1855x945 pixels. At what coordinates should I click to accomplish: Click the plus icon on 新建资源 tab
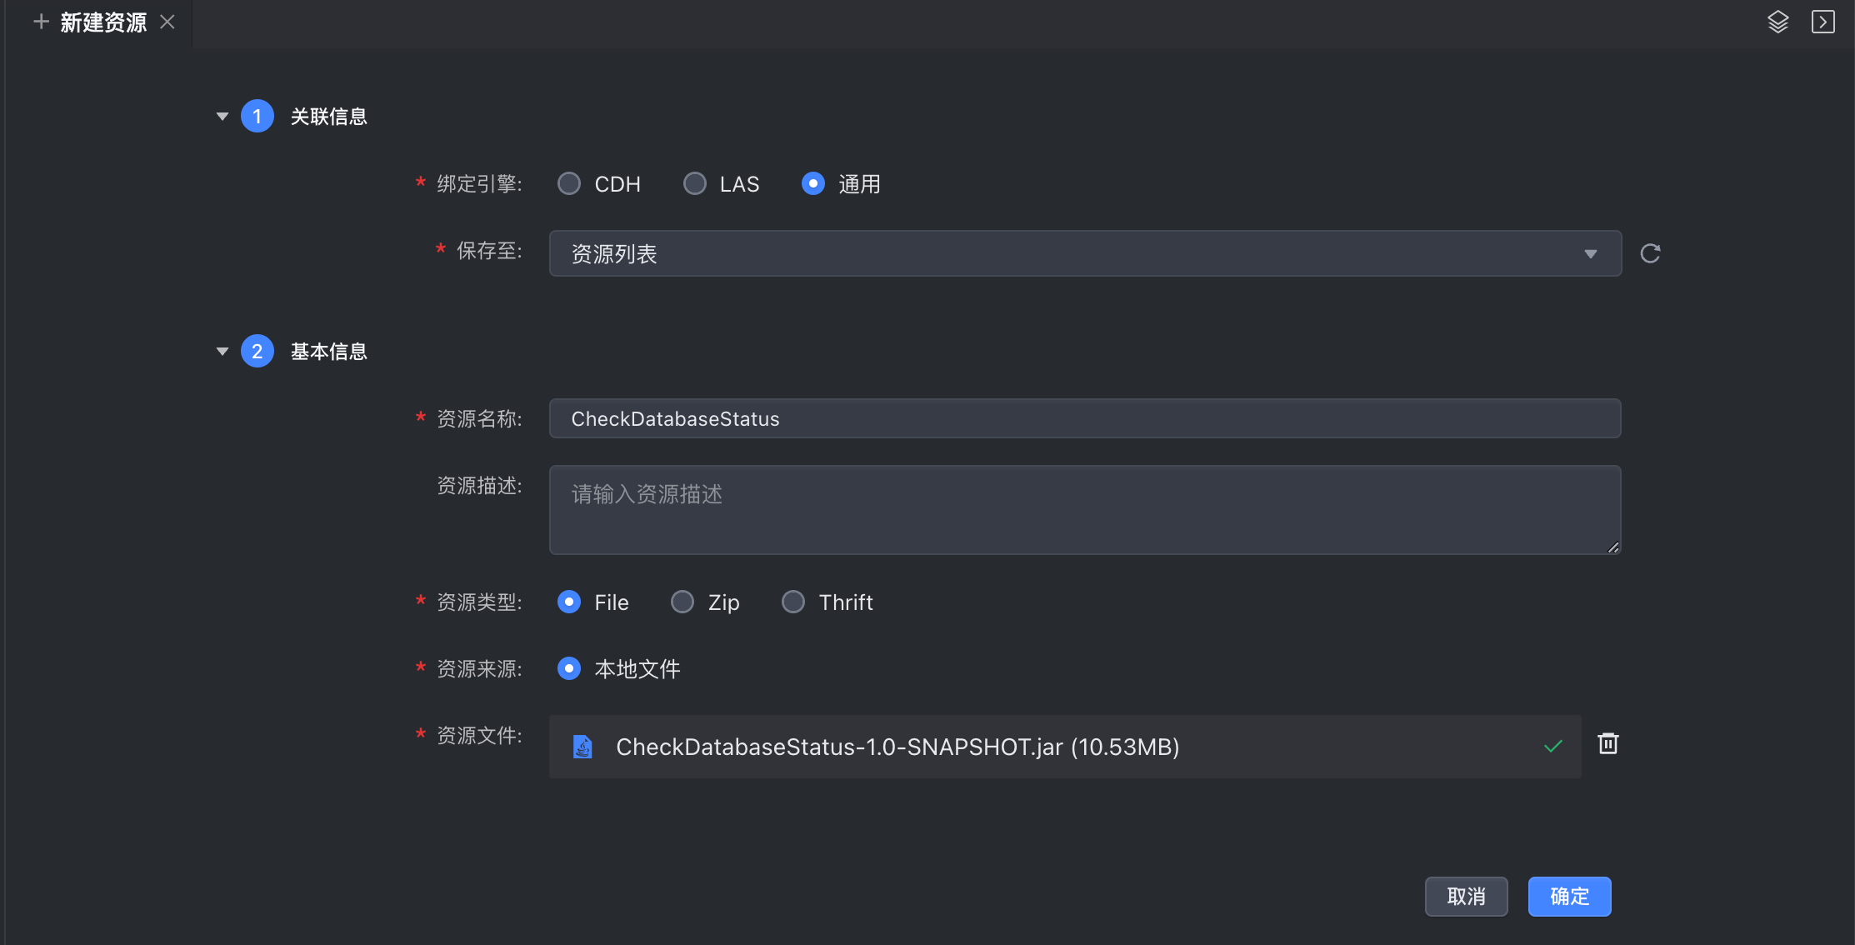coord(41,22)
